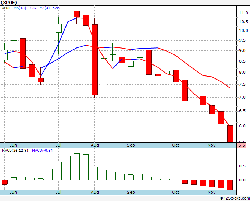Click the 8.0 price axis label
250x201 pixels.
pos(242,73)
